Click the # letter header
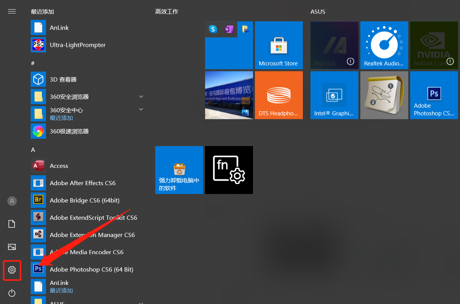460x304 pixels. [x=33, y=63]
